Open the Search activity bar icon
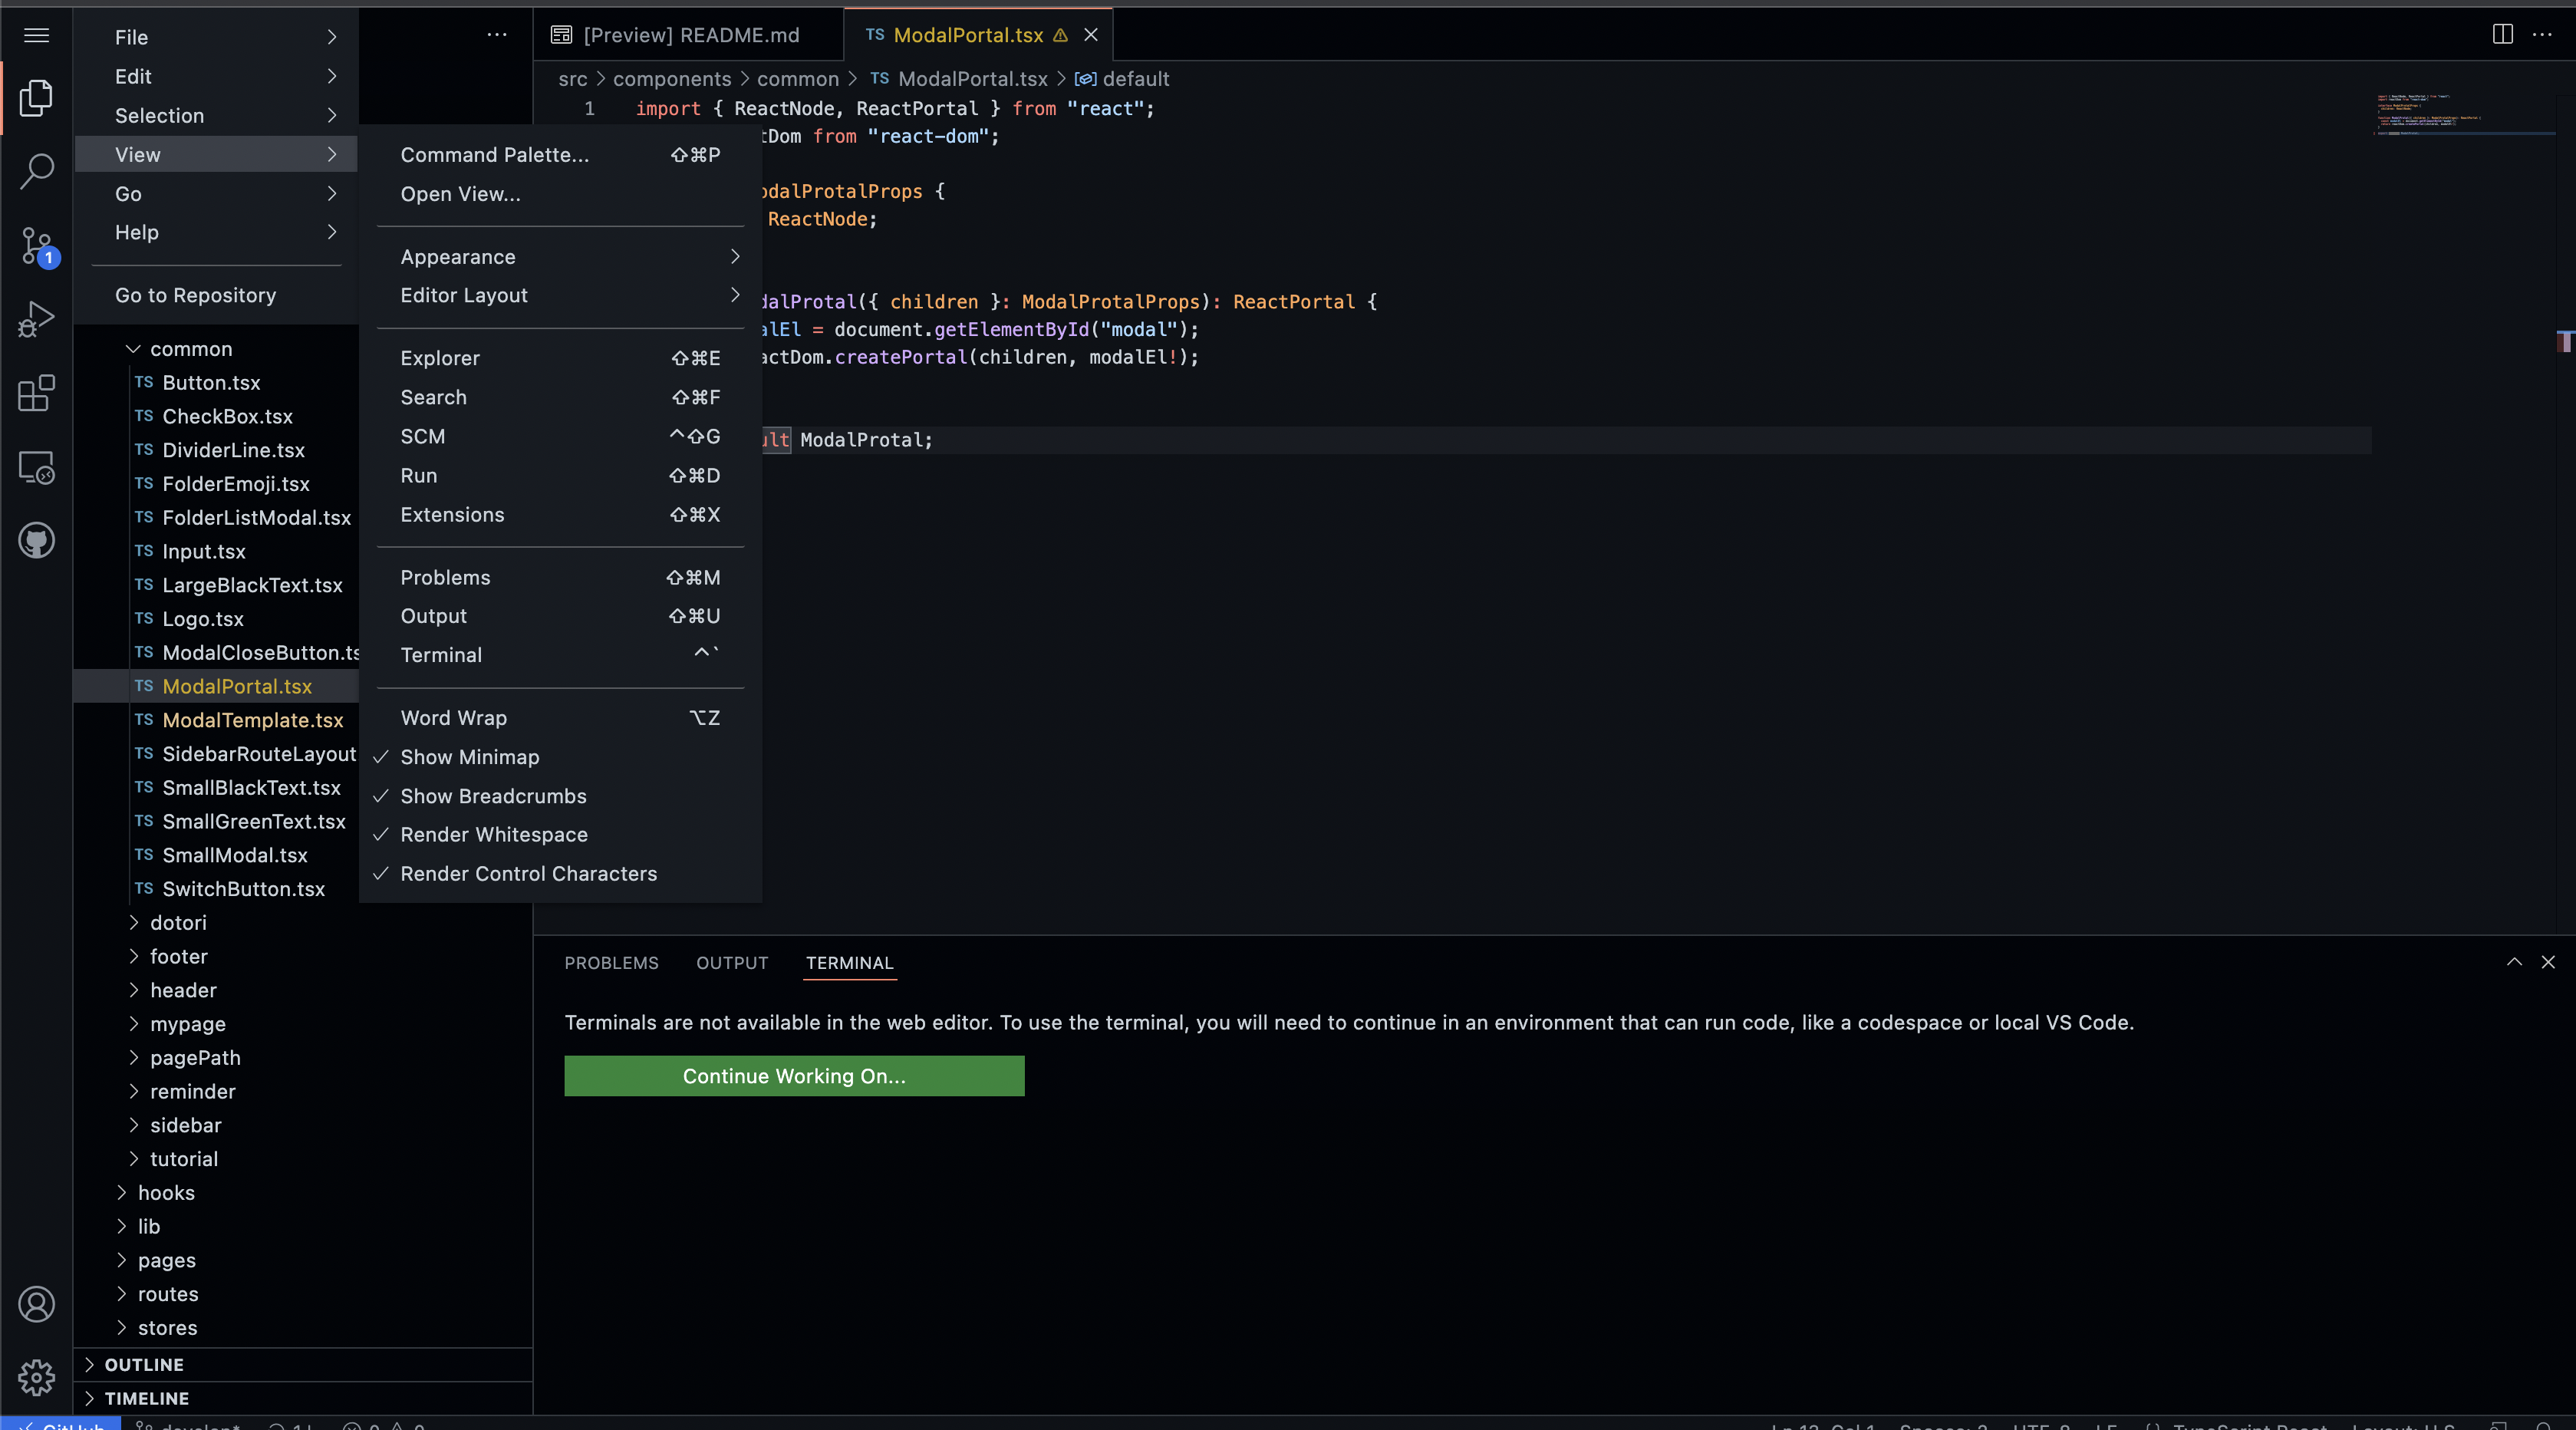The width and height of the screenshot is (2576, 1430). [36, 171]
